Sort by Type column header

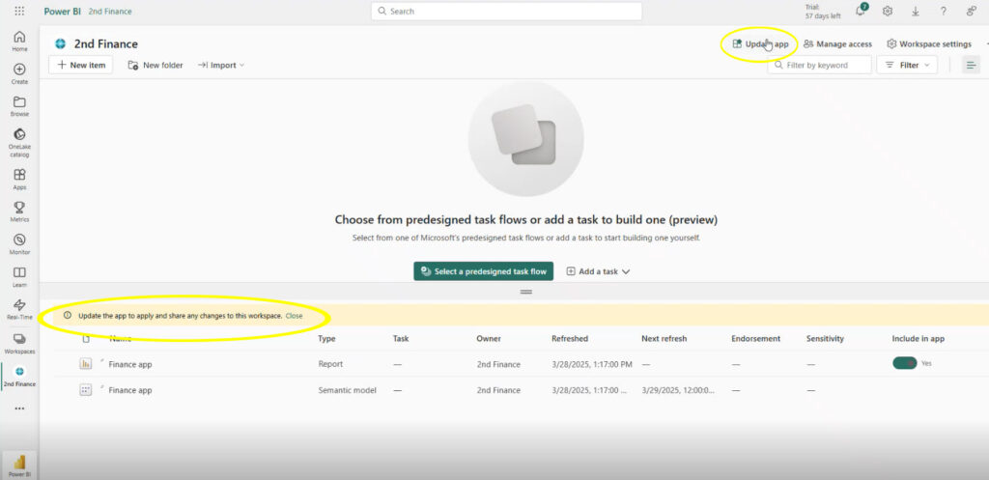tap(326, 339)
